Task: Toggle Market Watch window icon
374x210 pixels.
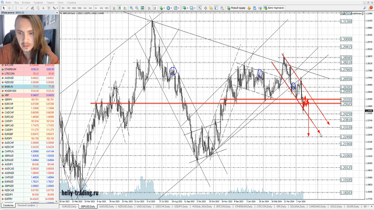Action: pos(200,8)
